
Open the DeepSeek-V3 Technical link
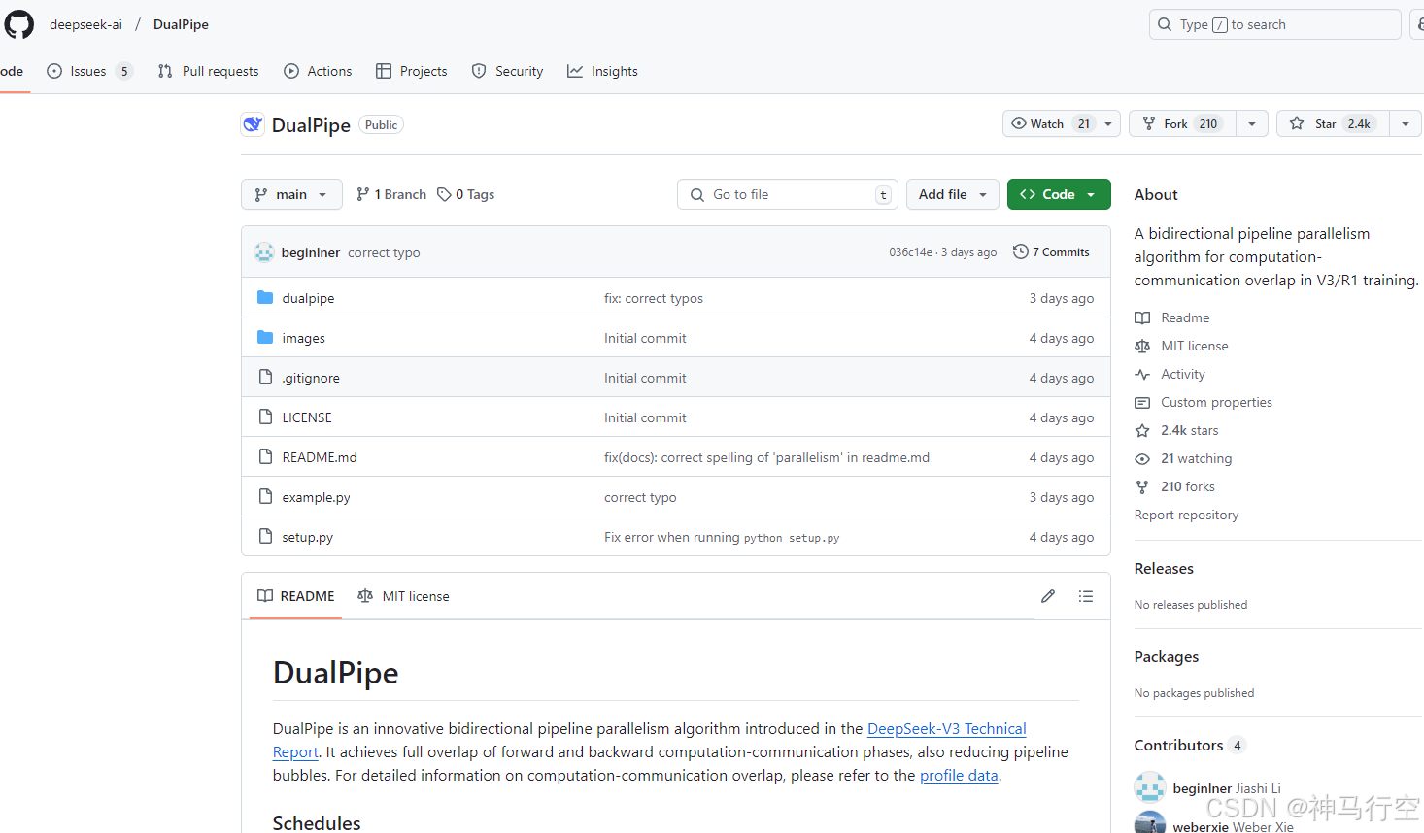947,728
